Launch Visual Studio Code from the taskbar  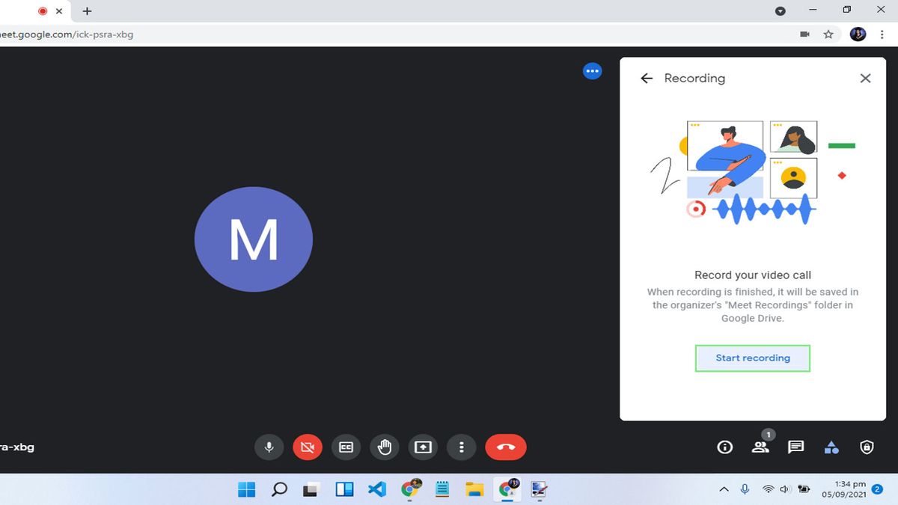coord(377,489)
